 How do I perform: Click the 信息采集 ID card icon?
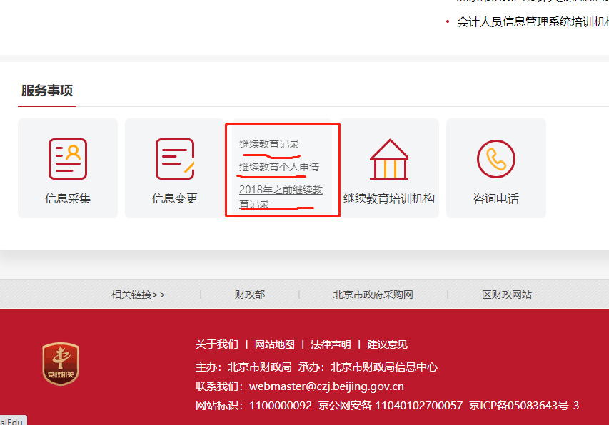68,158
